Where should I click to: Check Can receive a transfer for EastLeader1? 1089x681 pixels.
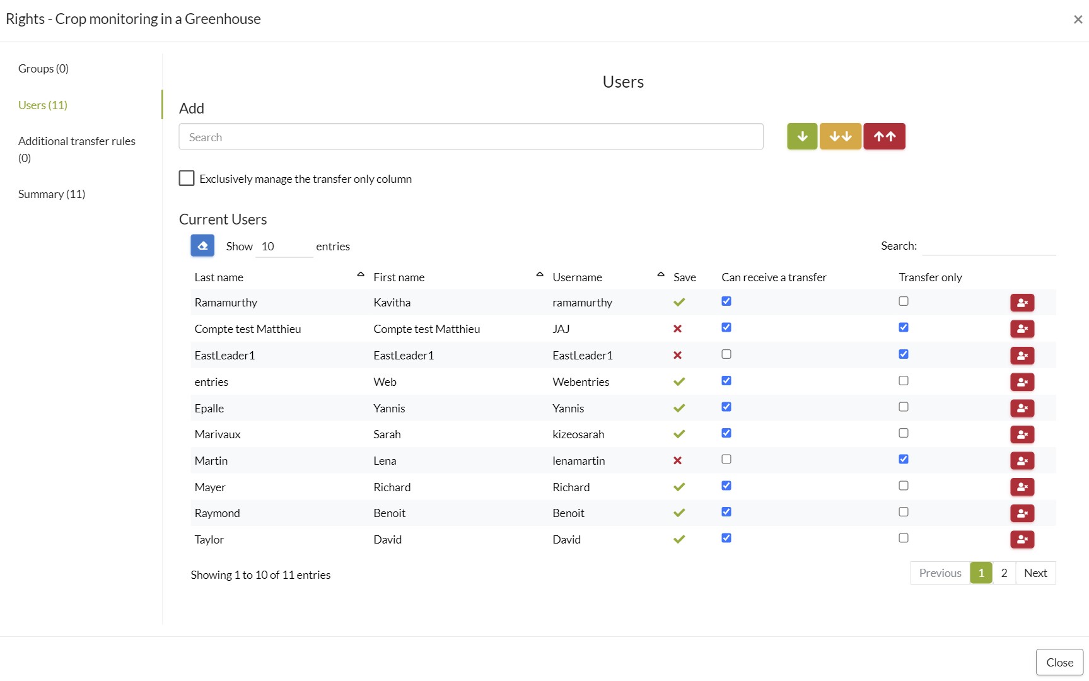tap(726, 354)
